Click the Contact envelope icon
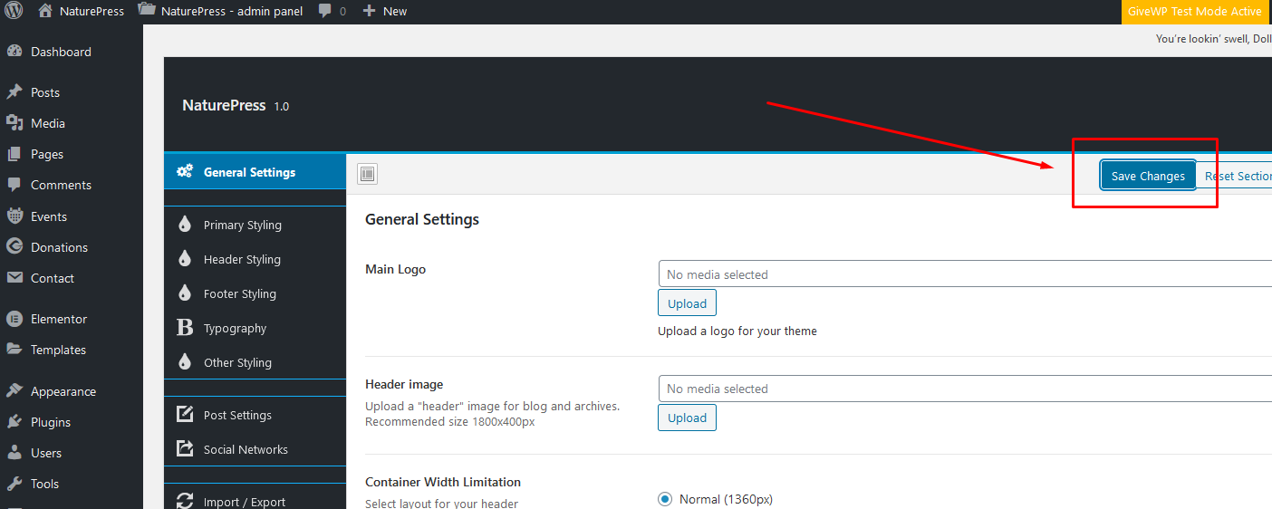Screen dimensions: 1272x509 point(14,278)
